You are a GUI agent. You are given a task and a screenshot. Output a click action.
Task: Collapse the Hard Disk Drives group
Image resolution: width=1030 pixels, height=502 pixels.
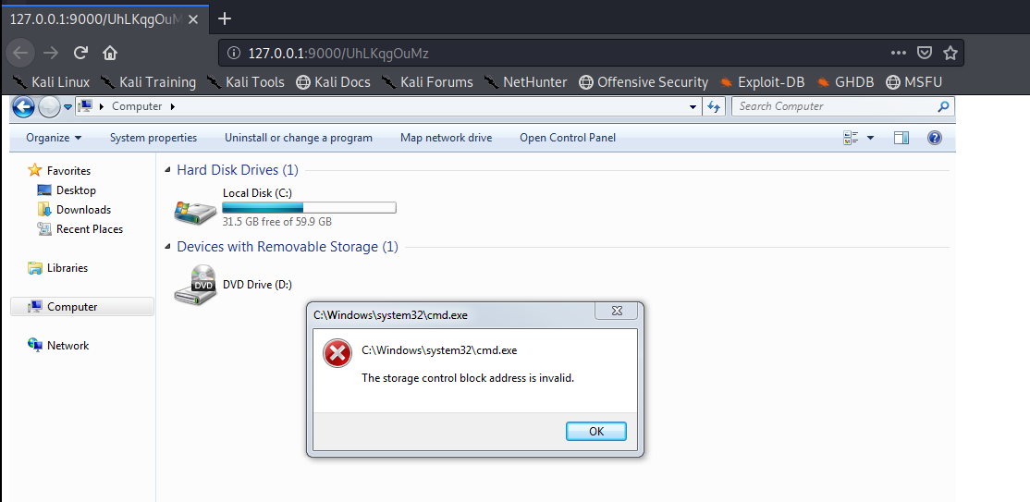[x=168, y=171]
